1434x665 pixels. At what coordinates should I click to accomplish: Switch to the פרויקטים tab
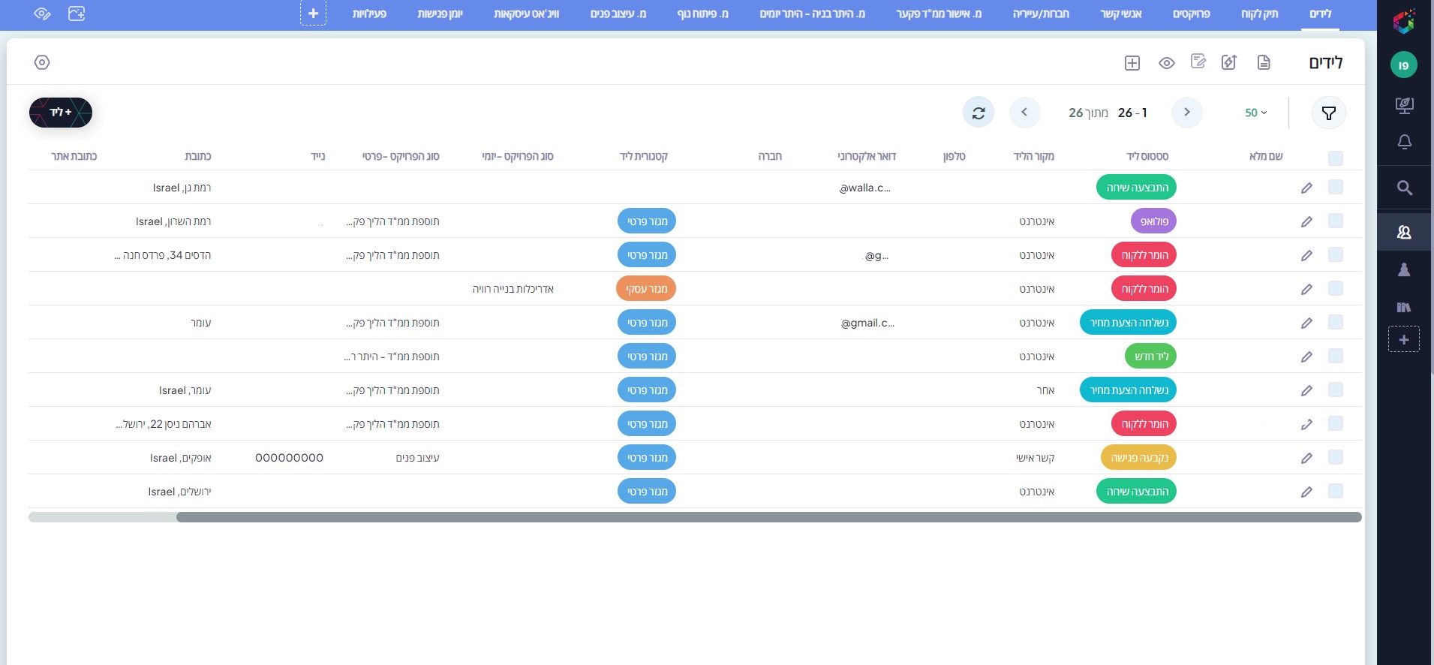click(x=1191, y=14)
